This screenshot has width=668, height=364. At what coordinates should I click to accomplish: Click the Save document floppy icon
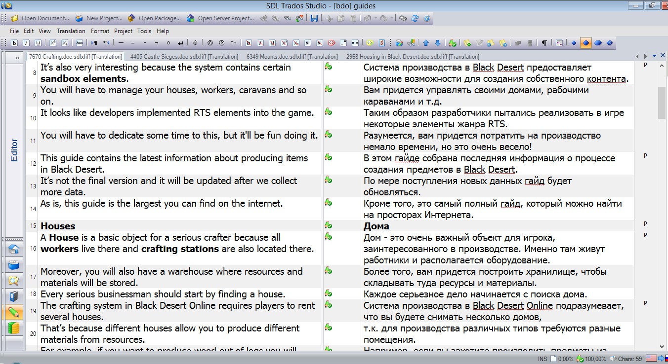pyautogui.click(x=314, y=18)
